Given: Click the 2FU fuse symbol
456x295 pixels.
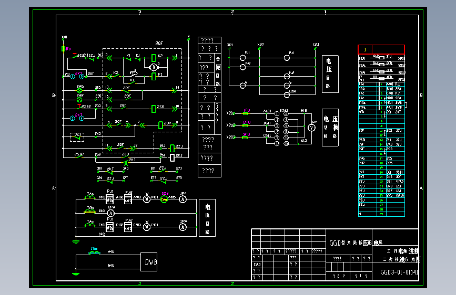Looking at the screenshot, I should [x=246, y=125].
